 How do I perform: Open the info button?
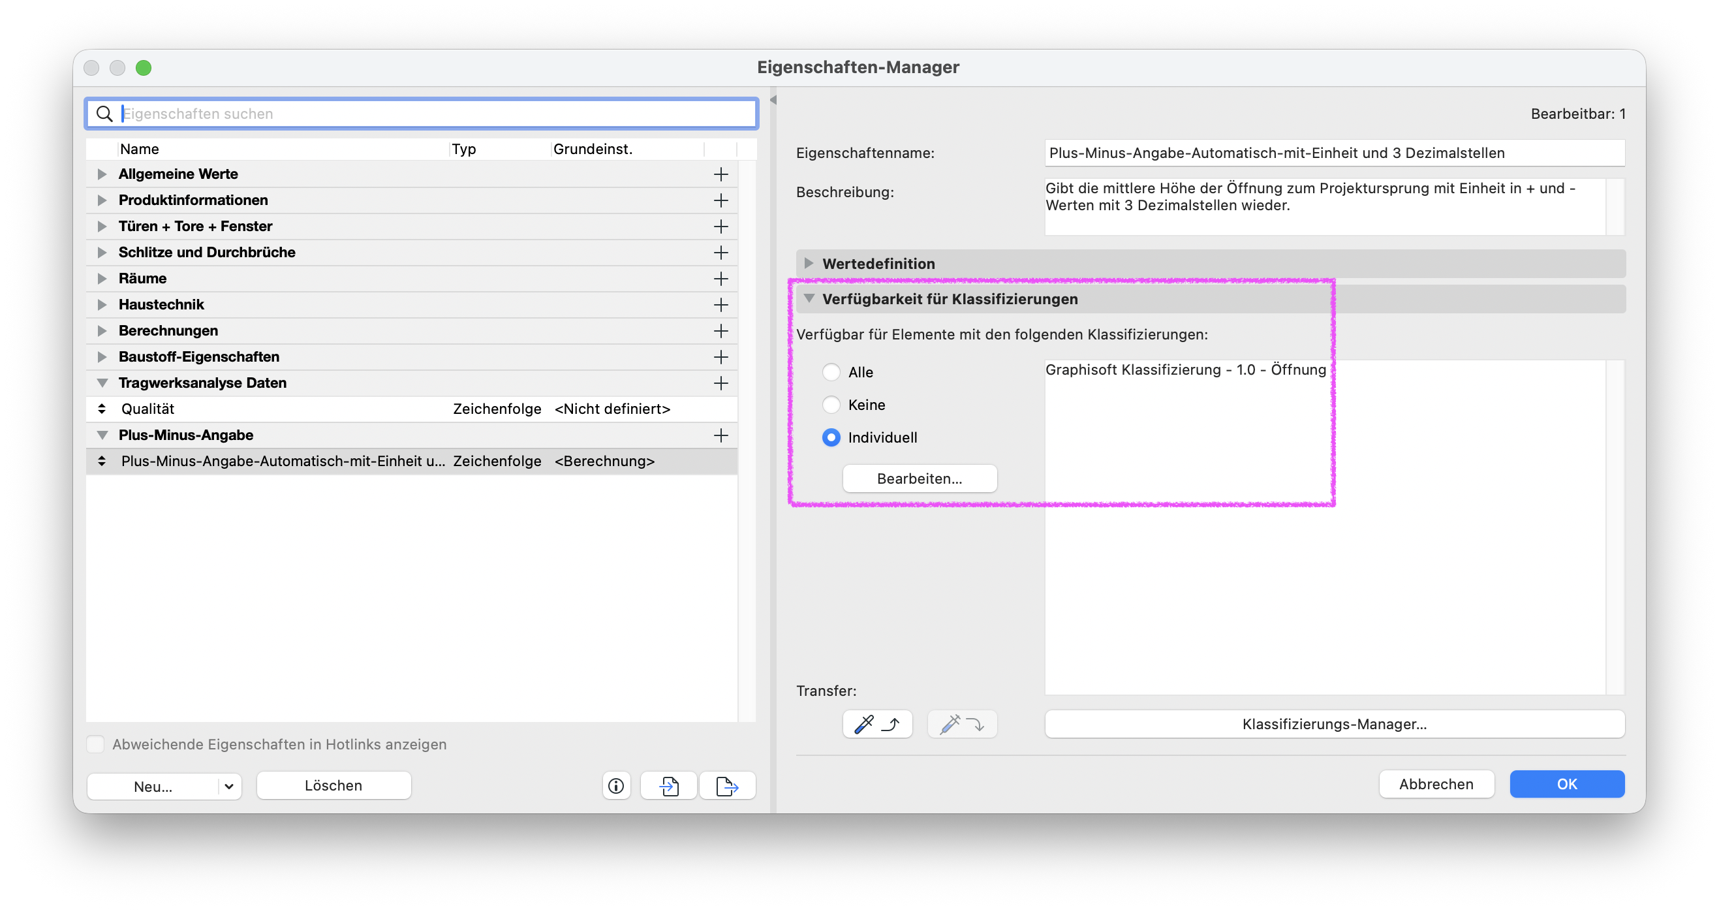616,785
